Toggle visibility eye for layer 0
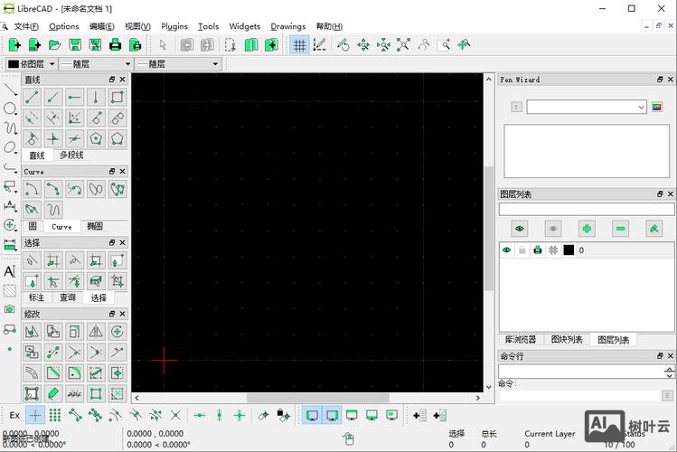Image resolution: width=677 pixels, height=452 pixels. tap(506, 250)
